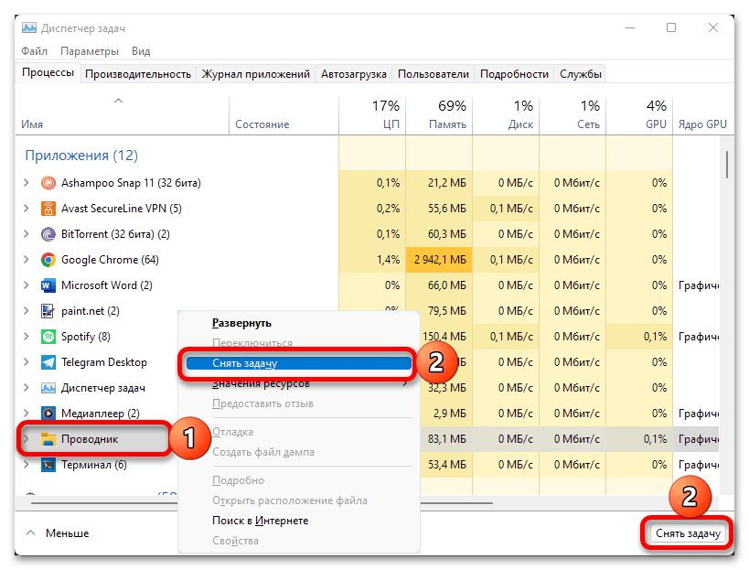Expand the Telegram Desktop process row
This screenshot has width=749, height=570.
(27, 362)
